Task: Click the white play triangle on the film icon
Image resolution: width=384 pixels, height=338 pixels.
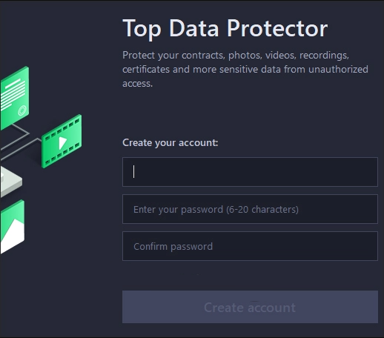Action: 62,143
